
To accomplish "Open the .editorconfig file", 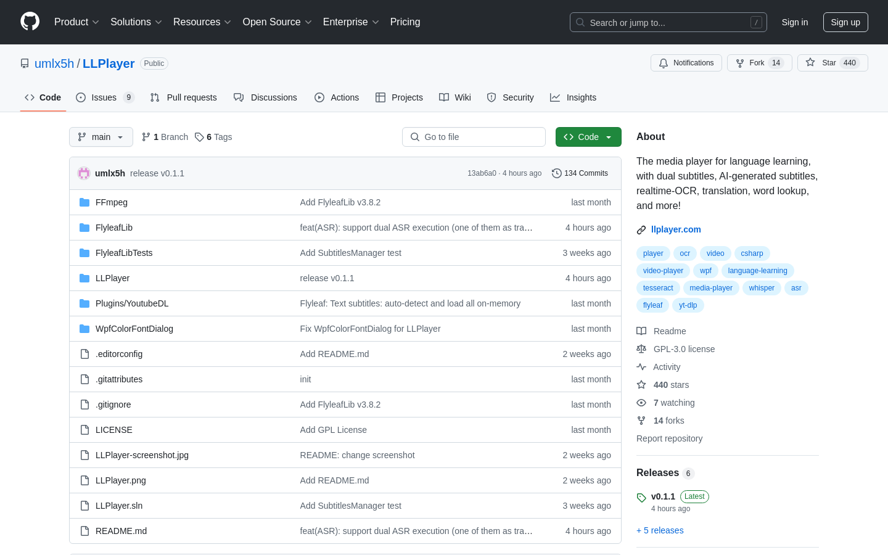I will [x=119, y=354].
